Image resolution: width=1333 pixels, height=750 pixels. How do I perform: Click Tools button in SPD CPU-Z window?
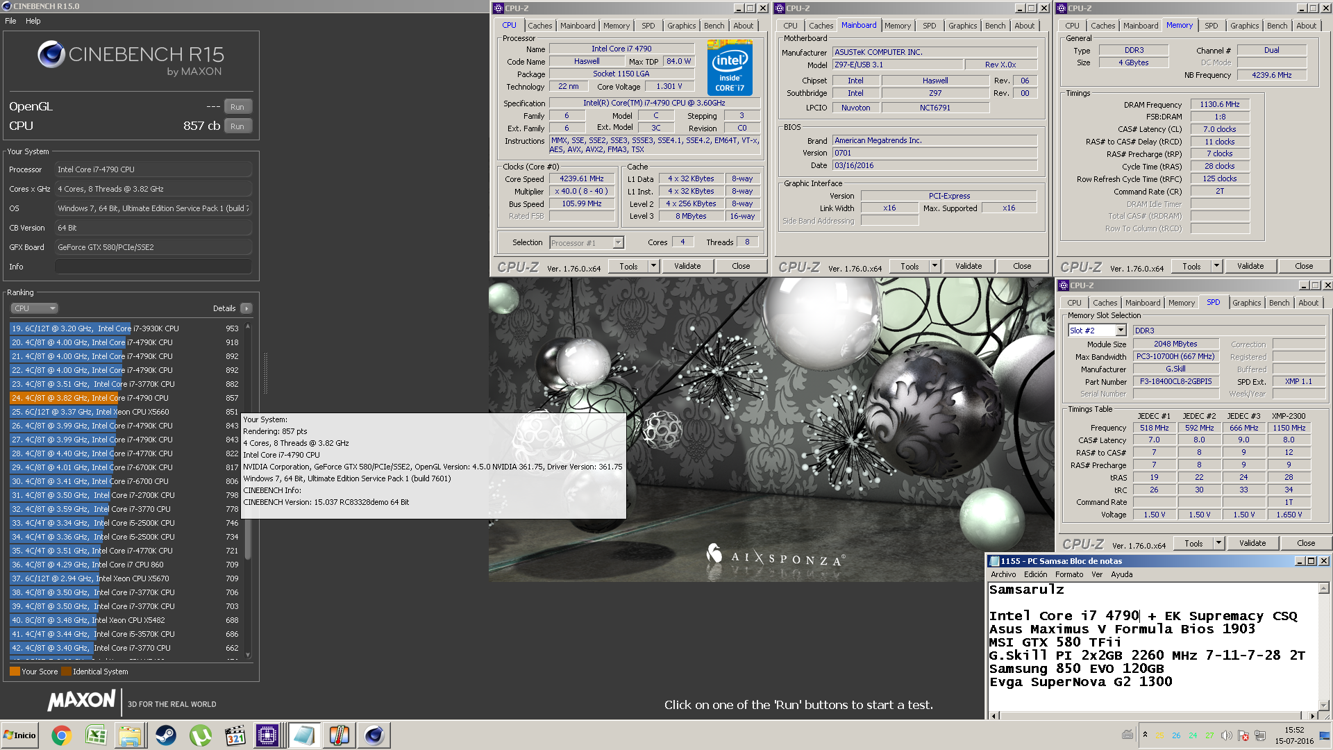click(x=1193, y=543)
